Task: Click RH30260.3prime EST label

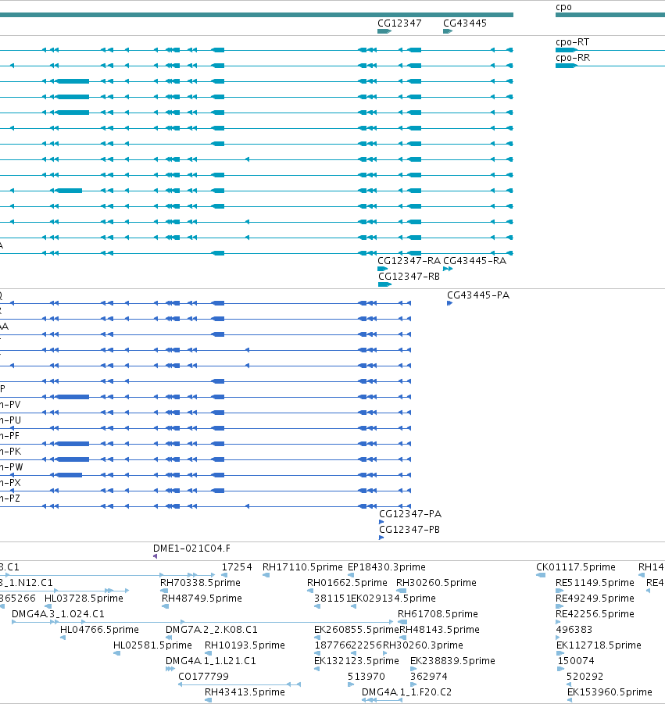Action: 423,645
